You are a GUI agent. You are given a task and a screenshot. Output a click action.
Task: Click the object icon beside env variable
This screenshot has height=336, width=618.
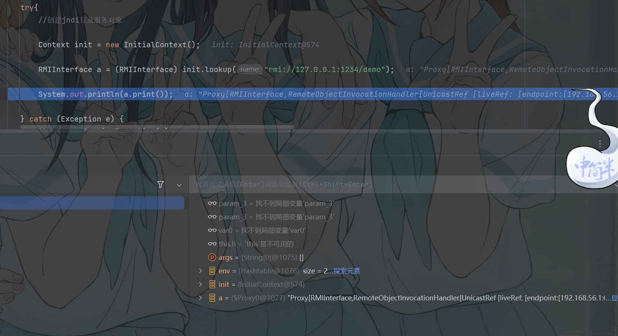coord(212,271)
